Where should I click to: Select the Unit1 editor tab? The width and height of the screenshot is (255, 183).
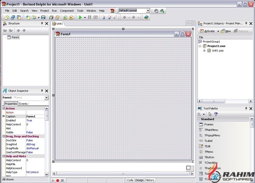pos(58,24)
